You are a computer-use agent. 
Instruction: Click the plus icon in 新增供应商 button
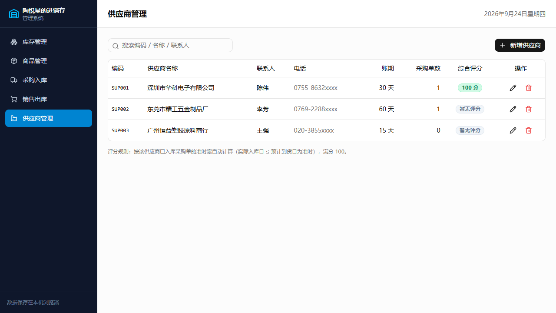click(x=503, y=45)
